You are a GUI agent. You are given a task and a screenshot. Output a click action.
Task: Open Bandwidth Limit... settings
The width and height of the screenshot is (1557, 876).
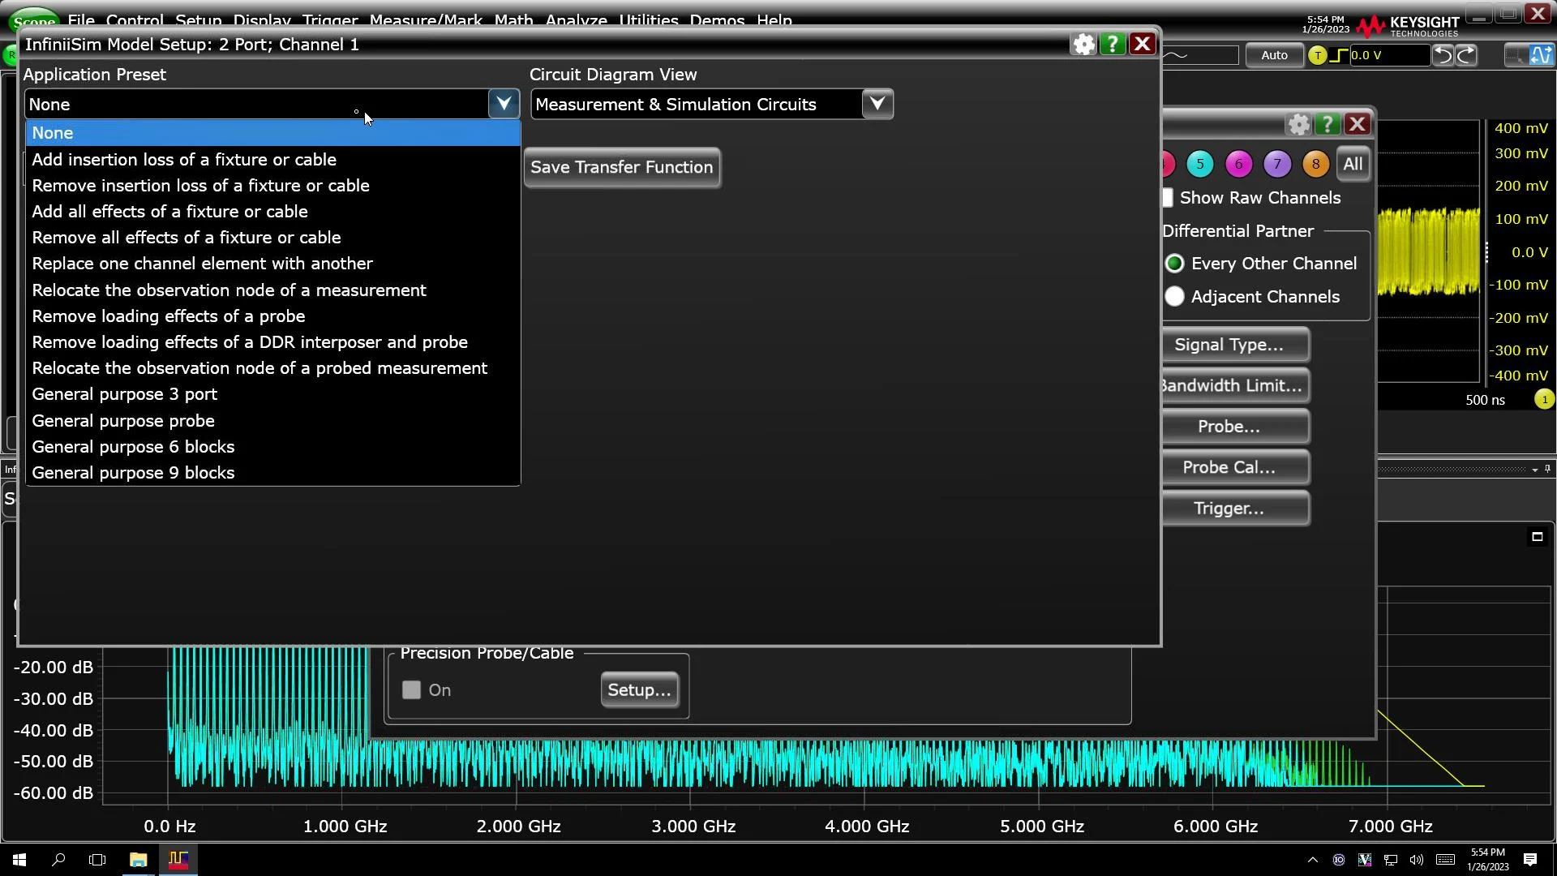(x=1235, y=386)
